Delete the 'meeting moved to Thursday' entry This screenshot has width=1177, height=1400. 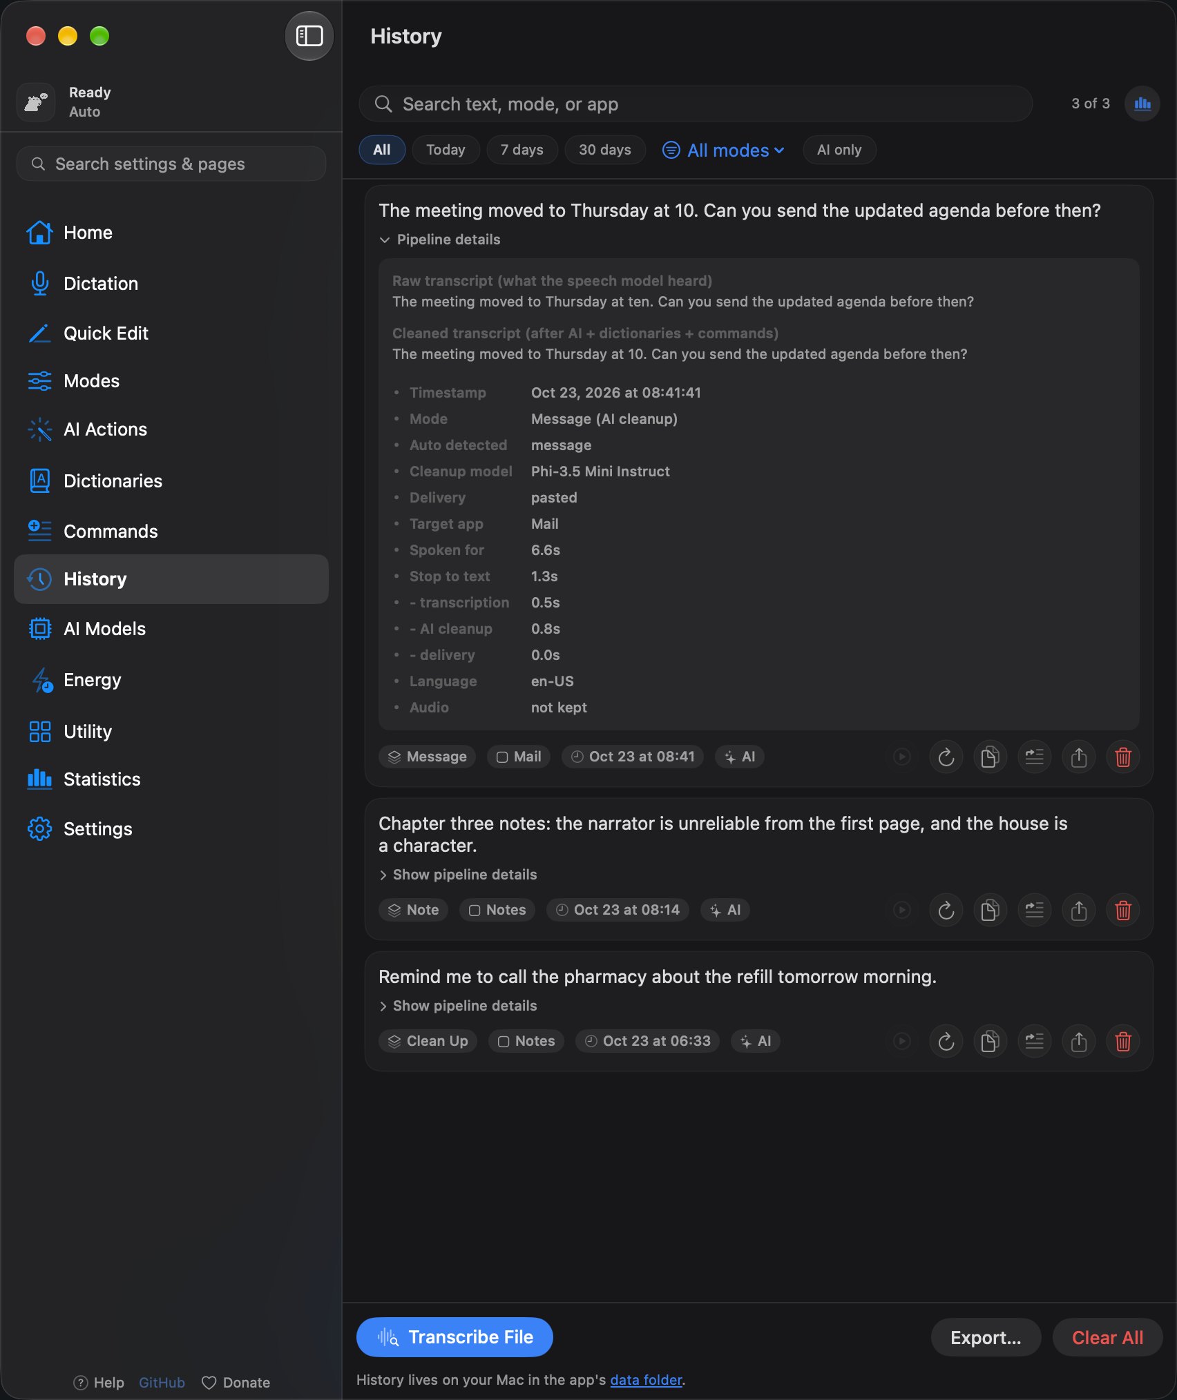1123,757
